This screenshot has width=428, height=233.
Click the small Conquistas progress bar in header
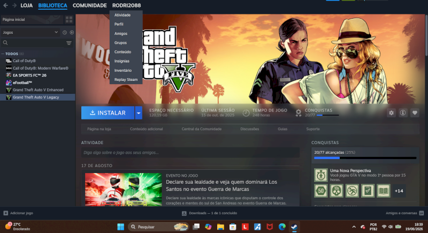click(327, 115)
